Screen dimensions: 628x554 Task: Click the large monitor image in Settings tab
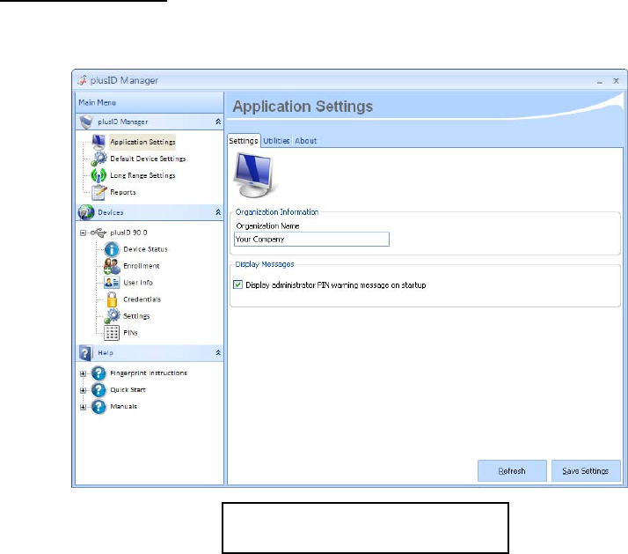point(254,175)
